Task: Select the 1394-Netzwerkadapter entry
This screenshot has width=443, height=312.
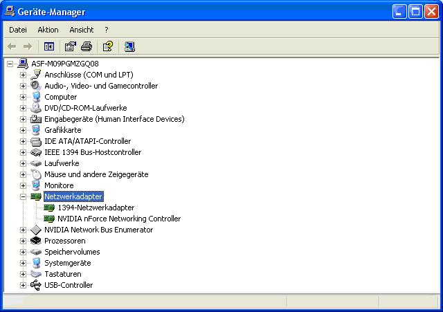Action: 96,208
